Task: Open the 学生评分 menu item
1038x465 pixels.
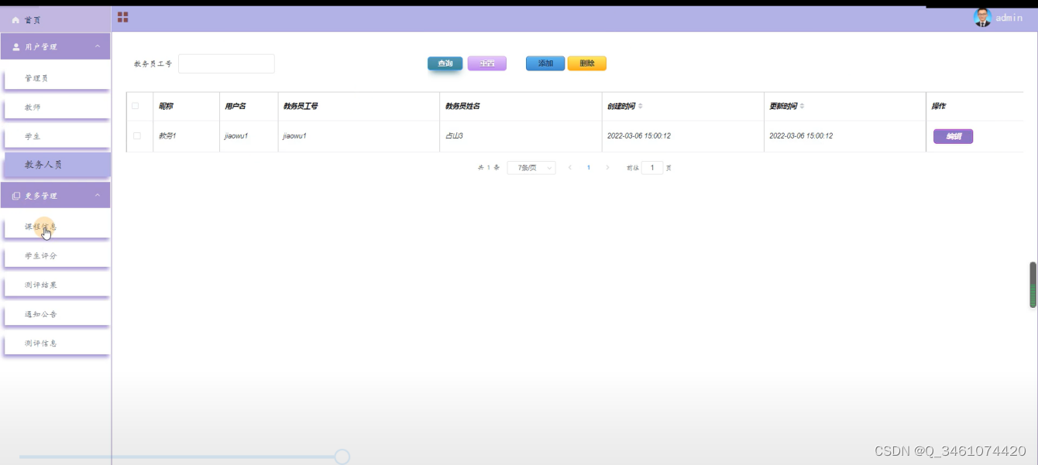Action: tap(57, 256)
